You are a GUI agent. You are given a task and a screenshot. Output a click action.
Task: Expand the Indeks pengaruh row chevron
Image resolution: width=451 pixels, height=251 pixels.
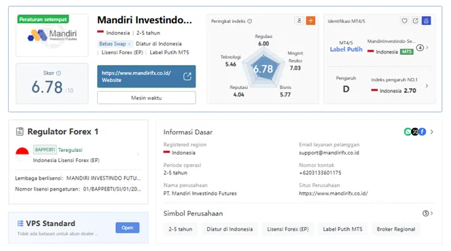click(x=427, y=85)
